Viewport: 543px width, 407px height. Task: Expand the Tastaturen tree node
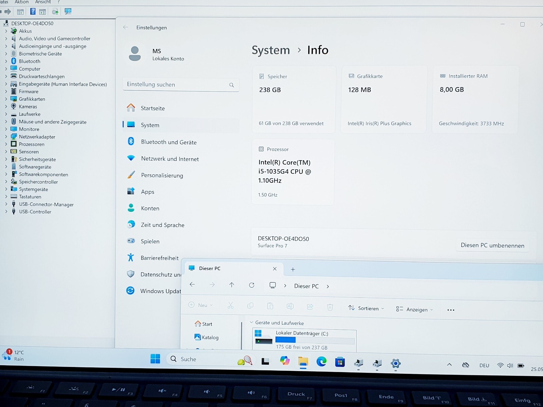point(6,197)
